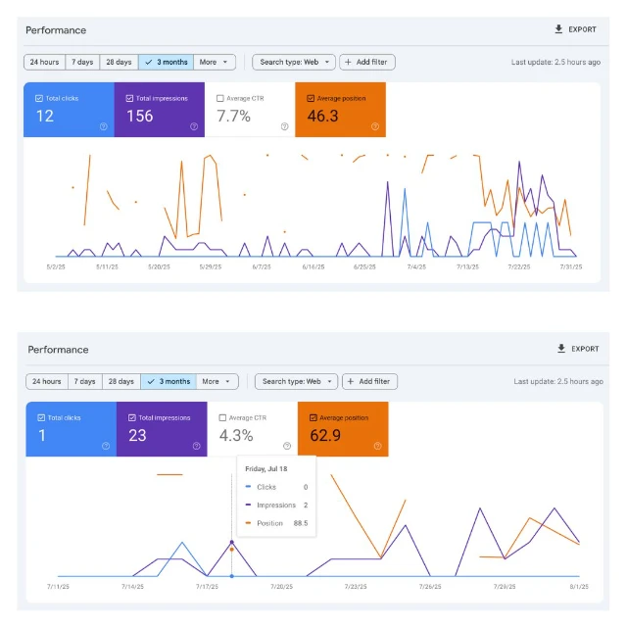Click the orange Position legend marker in tooltip
Screen dimensions: 627x627
point(249,523)
